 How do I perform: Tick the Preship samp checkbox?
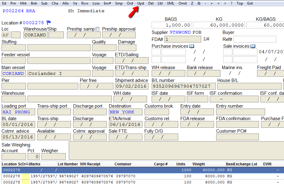pyautogui.click(x=98, y=29)
